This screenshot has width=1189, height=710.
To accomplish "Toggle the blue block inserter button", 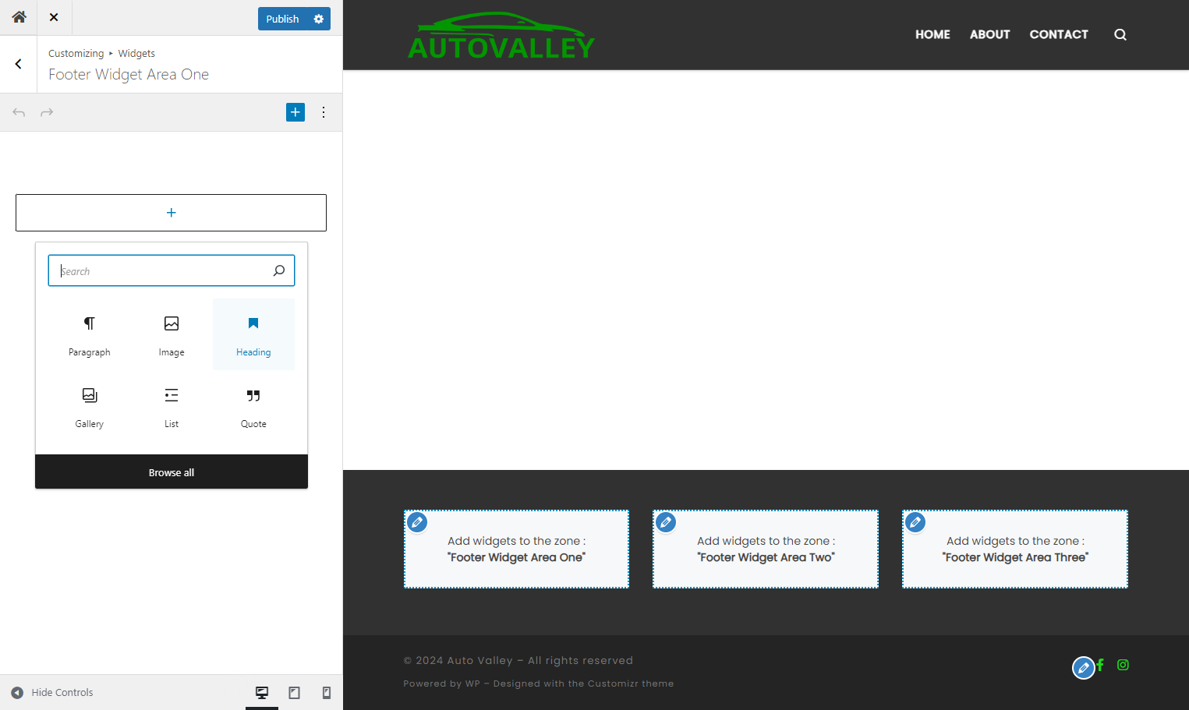I will click(295, 112).
